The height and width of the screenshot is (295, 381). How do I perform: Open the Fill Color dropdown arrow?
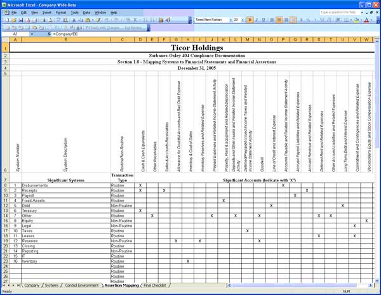tap(361, 20)
